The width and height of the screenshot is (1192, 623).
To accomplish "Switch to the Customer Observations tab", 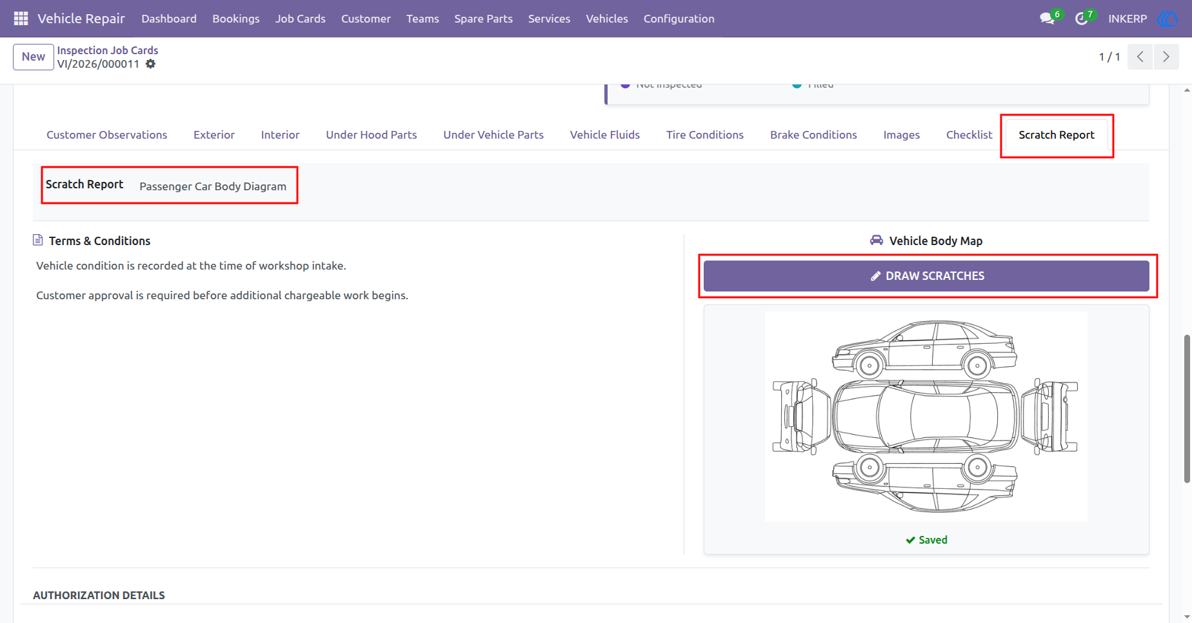I will click(107, 135).
